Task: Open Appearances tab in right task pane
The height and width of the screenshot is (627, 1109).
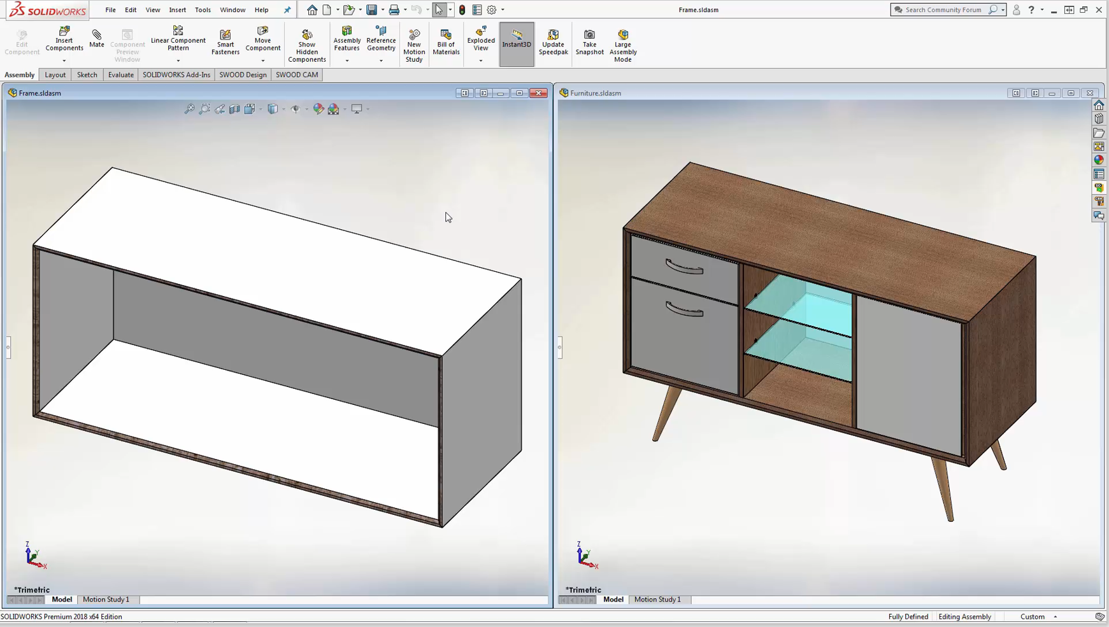Action: click(x=1099, y=160)
